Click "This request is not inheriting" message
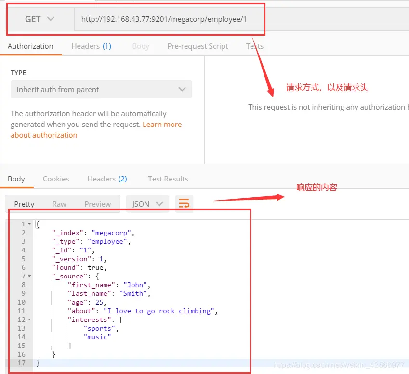Screen dimensions: 409x374 coord(329,107)
